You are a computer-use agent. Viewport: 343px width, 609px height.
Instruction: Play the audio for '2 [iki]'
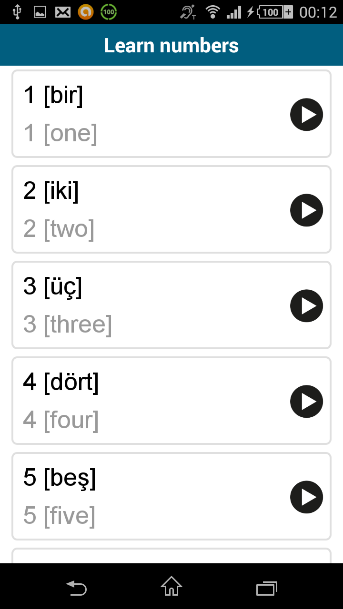click(x=306, y=210)
